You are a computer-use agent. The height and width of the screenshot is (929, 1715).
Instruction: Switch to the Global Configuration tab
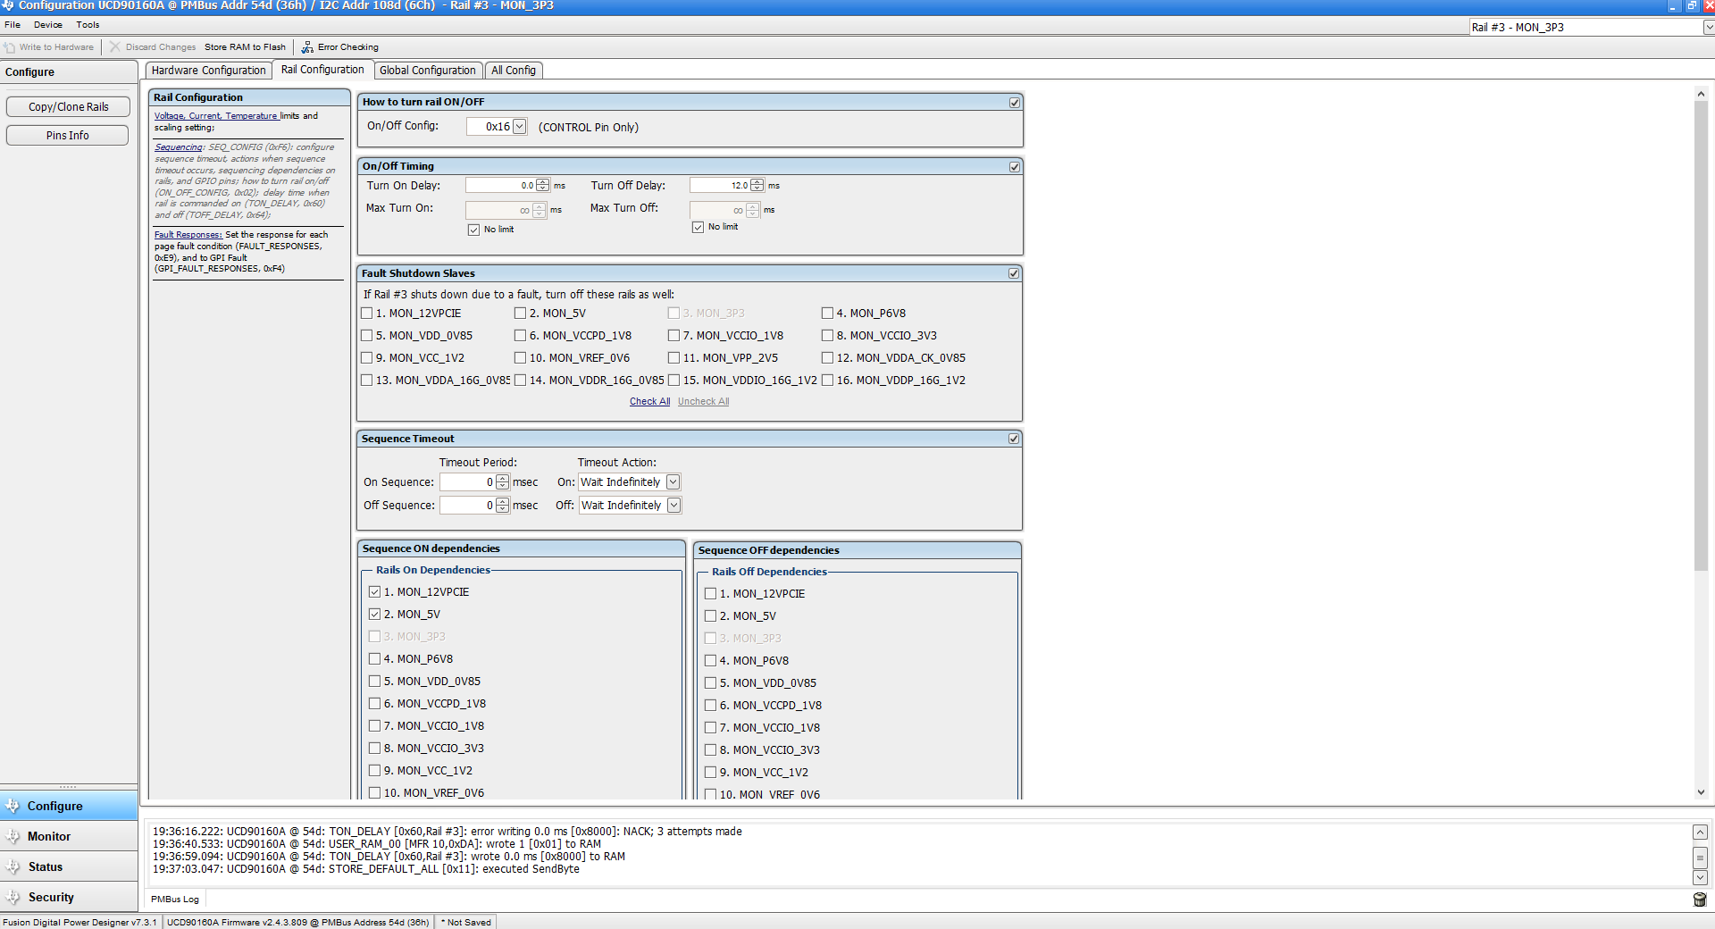tap(428, 71)
